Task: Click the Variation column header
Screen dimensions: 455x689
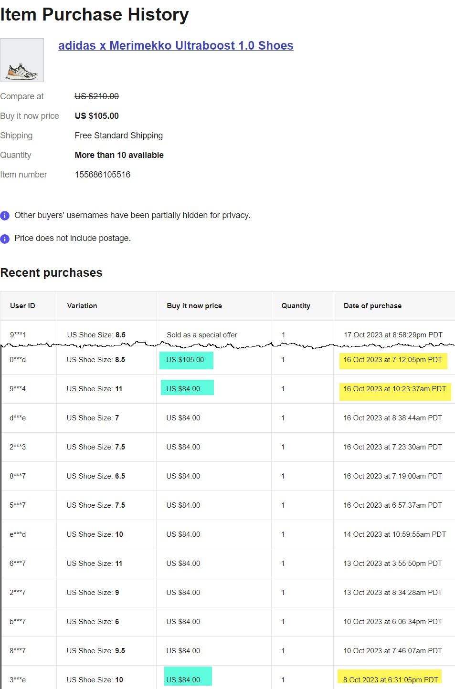Action: click(x=82, y=306)
